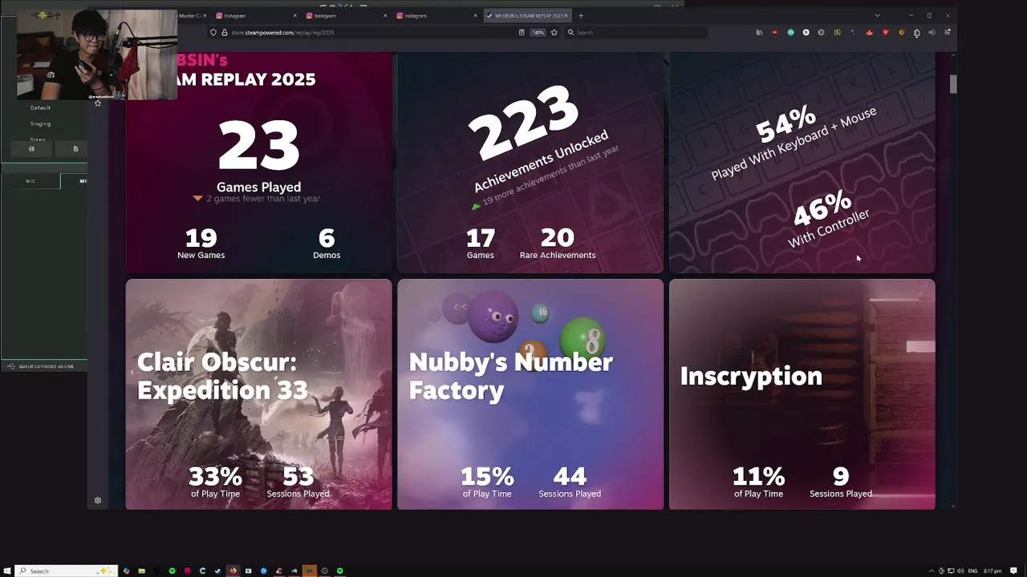This screenshot has width=1027, height=577.
Task: Open the ENG language indicator in system tray
Action: 972,571
